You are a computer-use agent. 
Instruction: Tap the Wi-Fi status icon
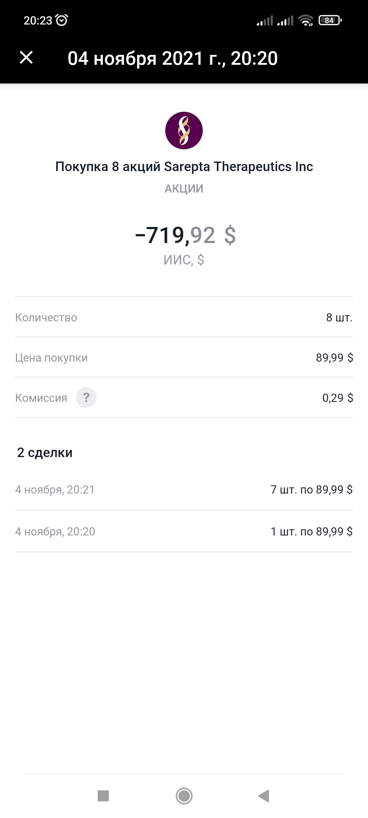(x=306, y=20)
